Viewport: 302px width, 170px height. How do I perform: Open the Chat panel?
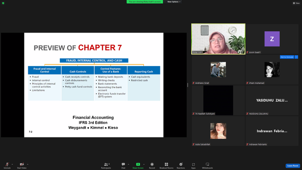pos(123,165)
